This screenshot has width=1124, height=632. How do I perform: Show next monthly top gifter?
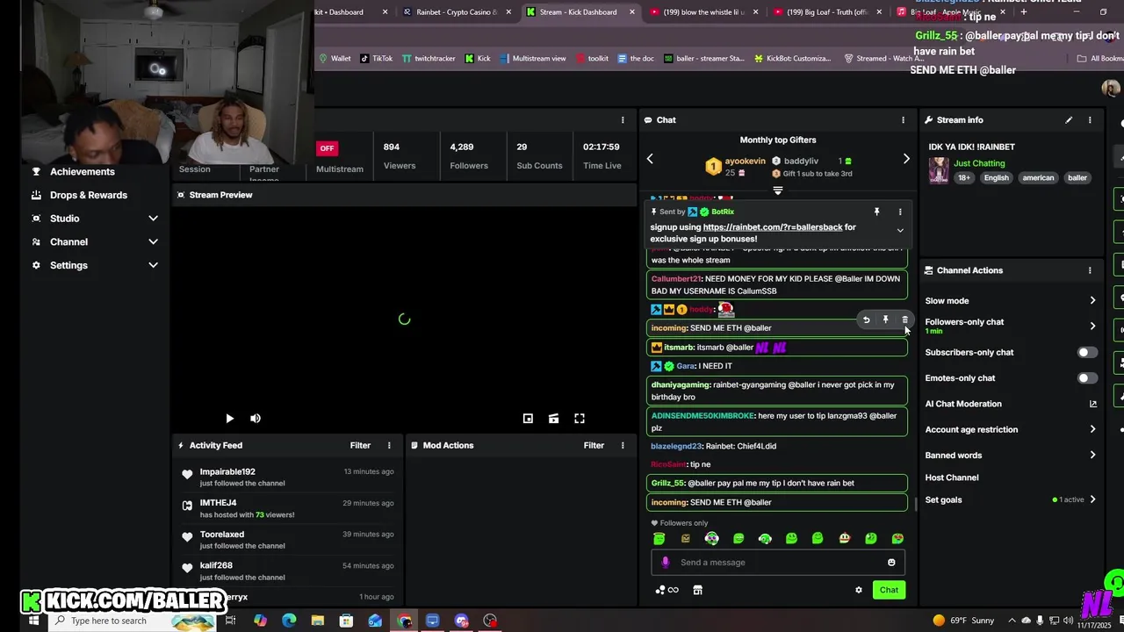pyautogui.click(x=906, y=159)
